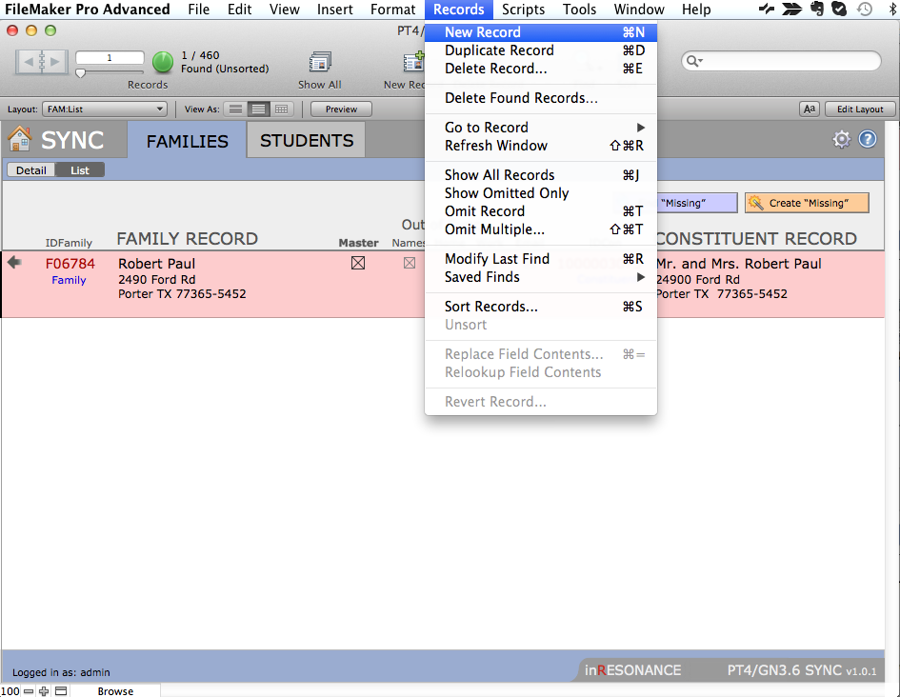The image size is (900, 697).
Task: Choose Refresh Window menu item
Action: (541, 146)
